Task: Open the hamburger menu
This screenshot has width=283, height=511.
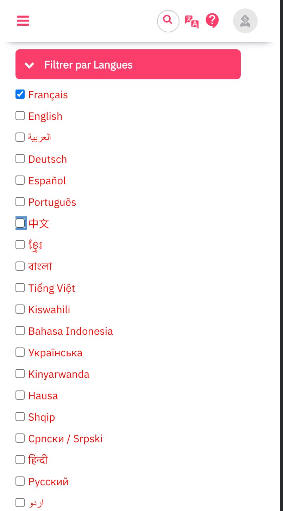Action: click(23, 21)
